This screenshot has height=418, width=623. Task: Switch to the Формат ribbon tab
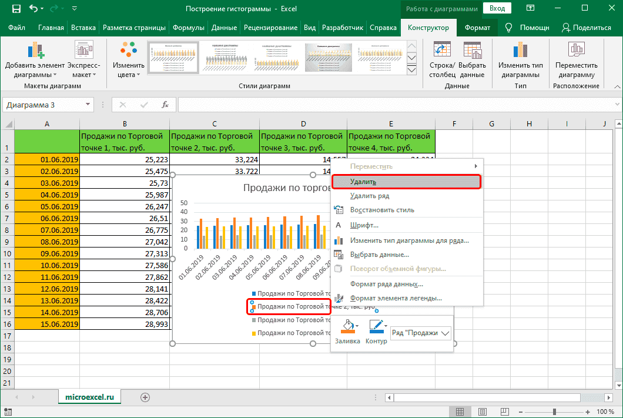[477, 27]
